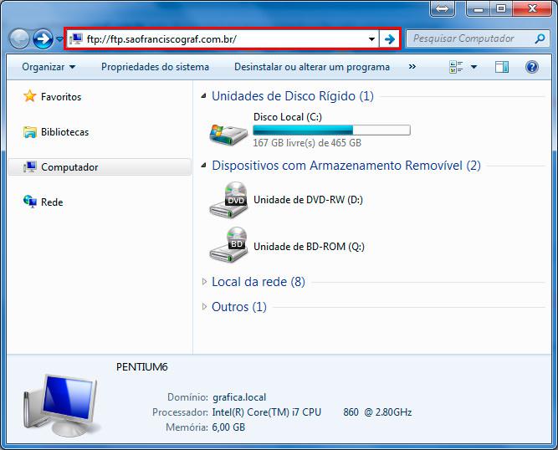Open the recent pages dropdown beside Forward
Viewport: 558px width, 450px height.
click(59, 38)
